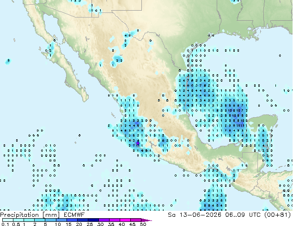Click the date '13-06-2026' text

tap(200, 215)
